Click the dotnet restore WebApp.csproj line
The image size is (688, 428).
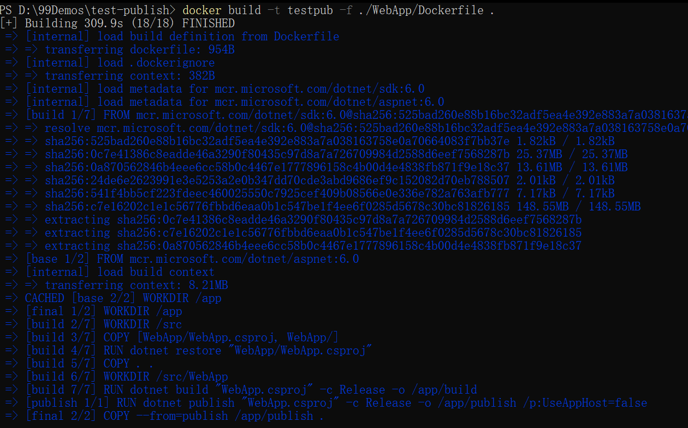pyautogui.click(x=188, y=351)
